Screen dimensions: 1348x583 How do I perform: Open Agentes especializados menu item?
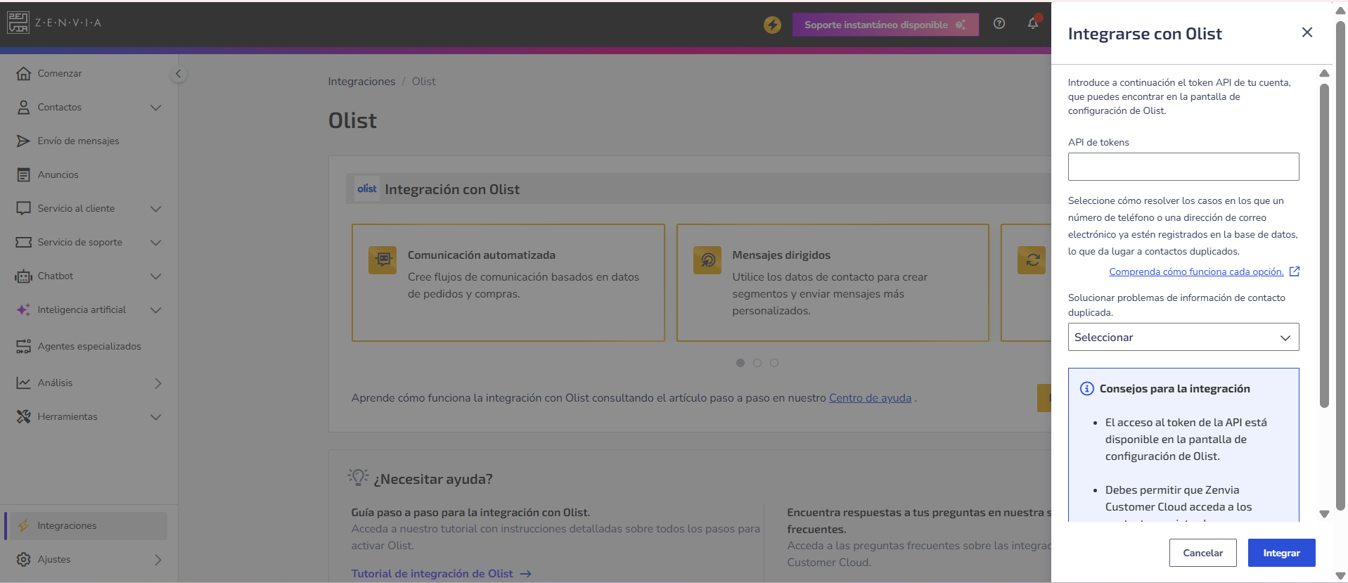(x=89, y=346)
